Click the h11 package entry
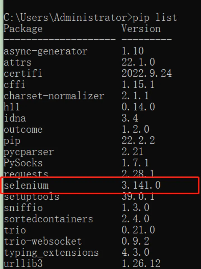Screen dimensions: 201x269 (12, 107)
